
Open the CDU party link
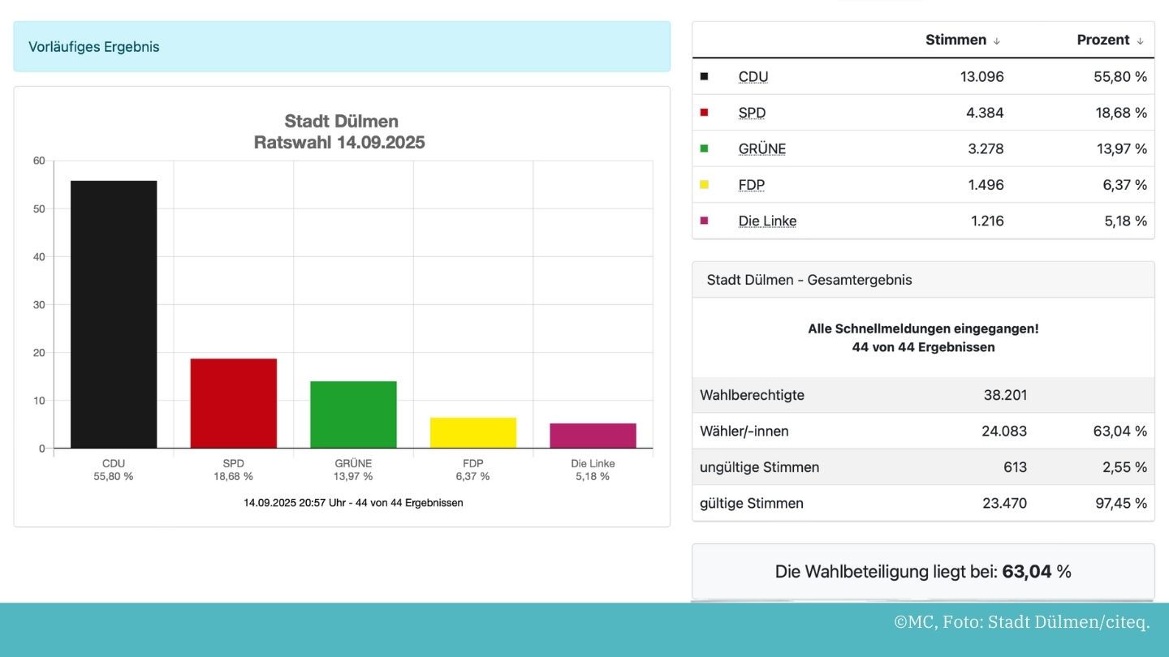pos(753,77)
